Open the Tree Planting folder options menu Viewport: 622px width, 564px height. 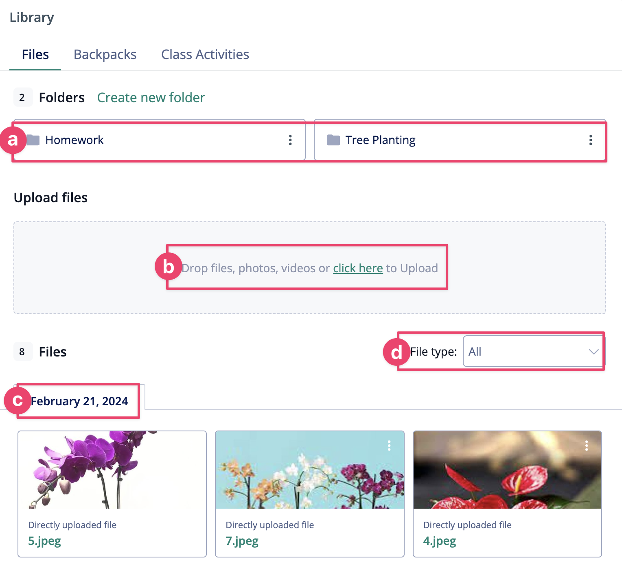590,140
